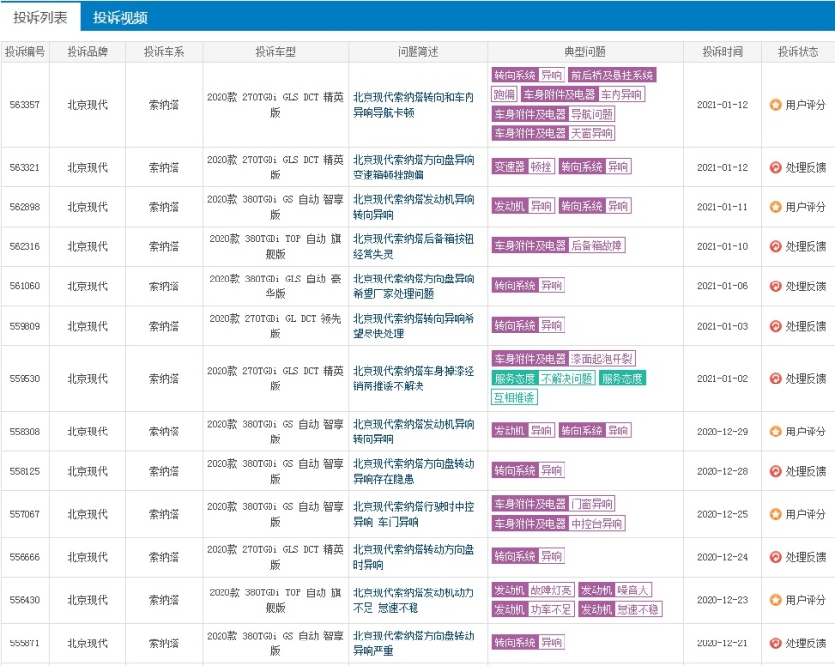
Task: Click the 投诉时间 column header
Action: pyautogui.click(x=722, y=52)
